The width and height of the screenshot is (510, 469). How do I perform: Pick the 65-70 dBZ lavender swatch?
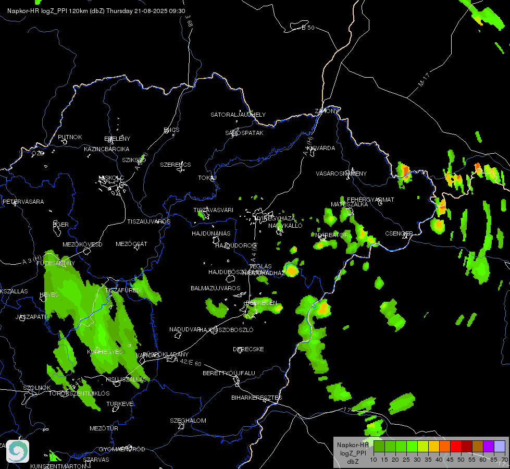500,446
